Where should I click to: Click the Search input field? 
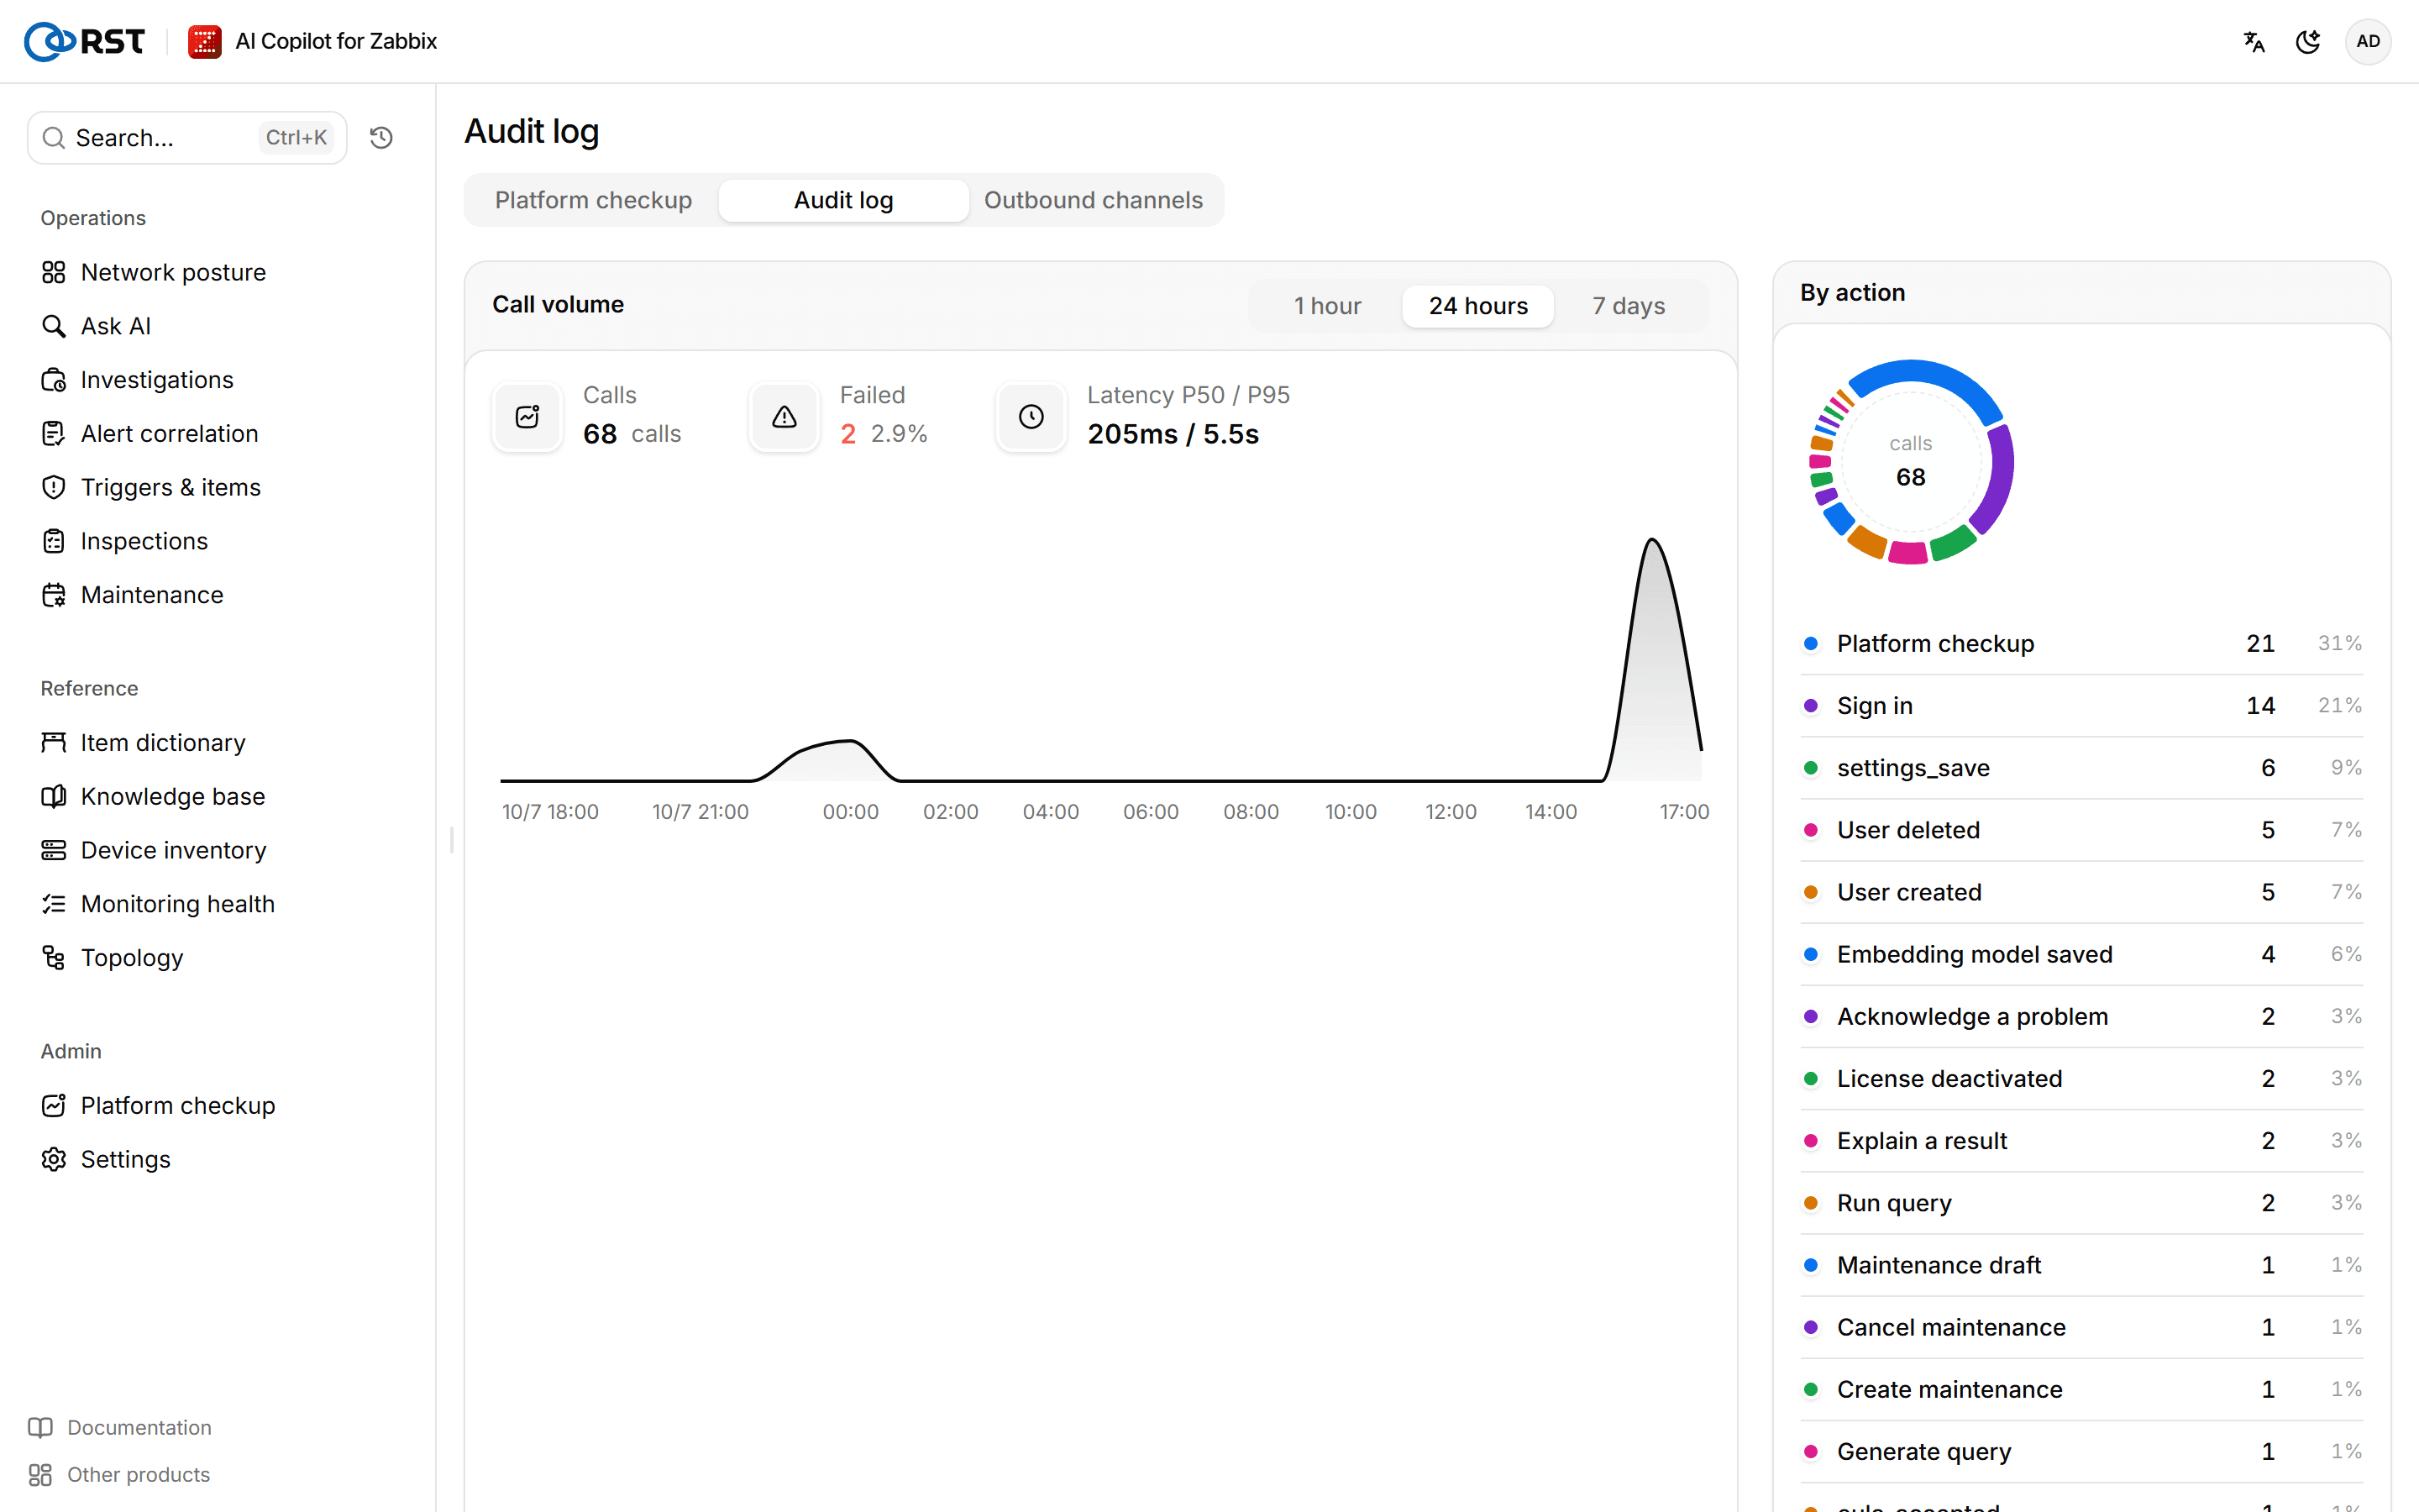click(187, 137)
